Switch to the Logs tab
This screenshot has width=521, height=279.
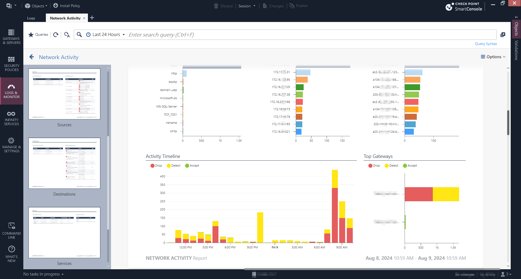31,18
